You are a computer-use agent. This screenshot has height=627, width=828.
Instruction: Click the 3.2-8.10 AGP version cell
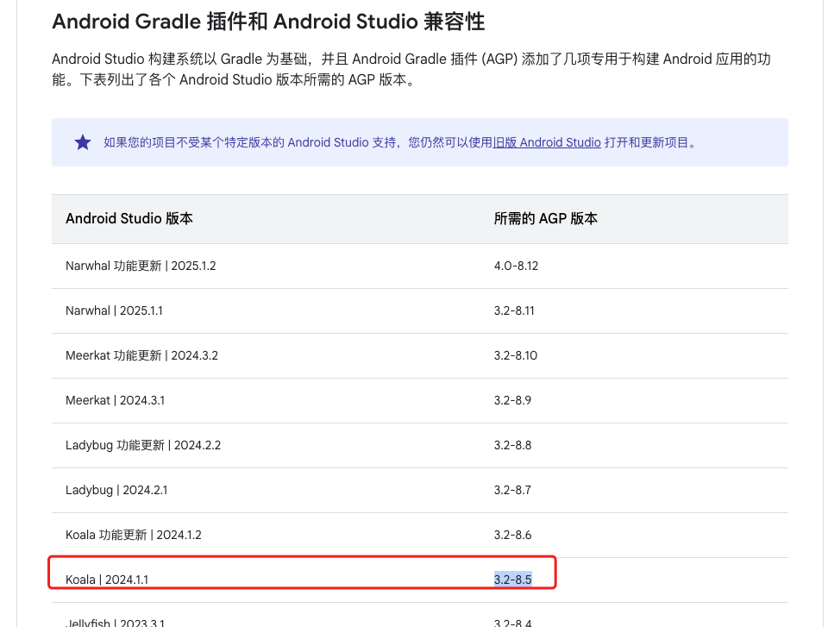(x=516, y=355)
